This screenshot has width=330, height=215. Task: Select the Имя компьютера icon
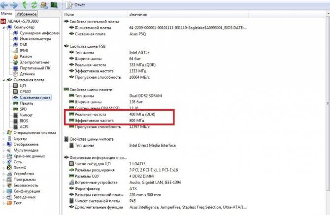[15, 39]
